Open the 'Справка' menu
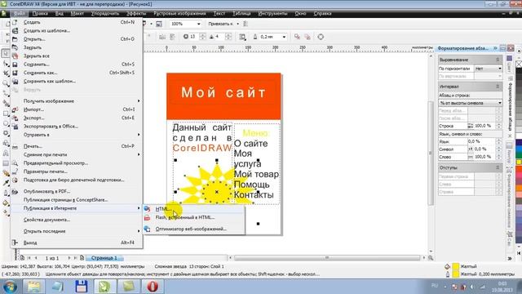This screenshot has height=294, width=522. [322, 14]
